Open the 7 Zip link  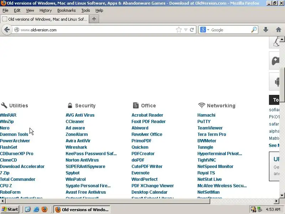click(5, 173)
